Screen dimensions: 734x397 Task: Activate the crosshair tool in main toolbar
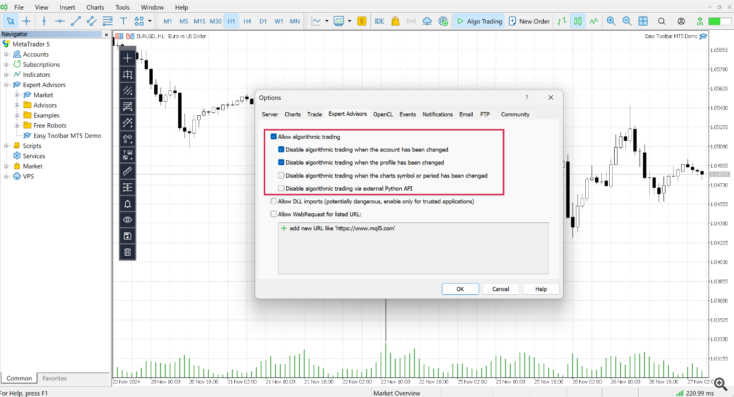[x=26, y=21]
